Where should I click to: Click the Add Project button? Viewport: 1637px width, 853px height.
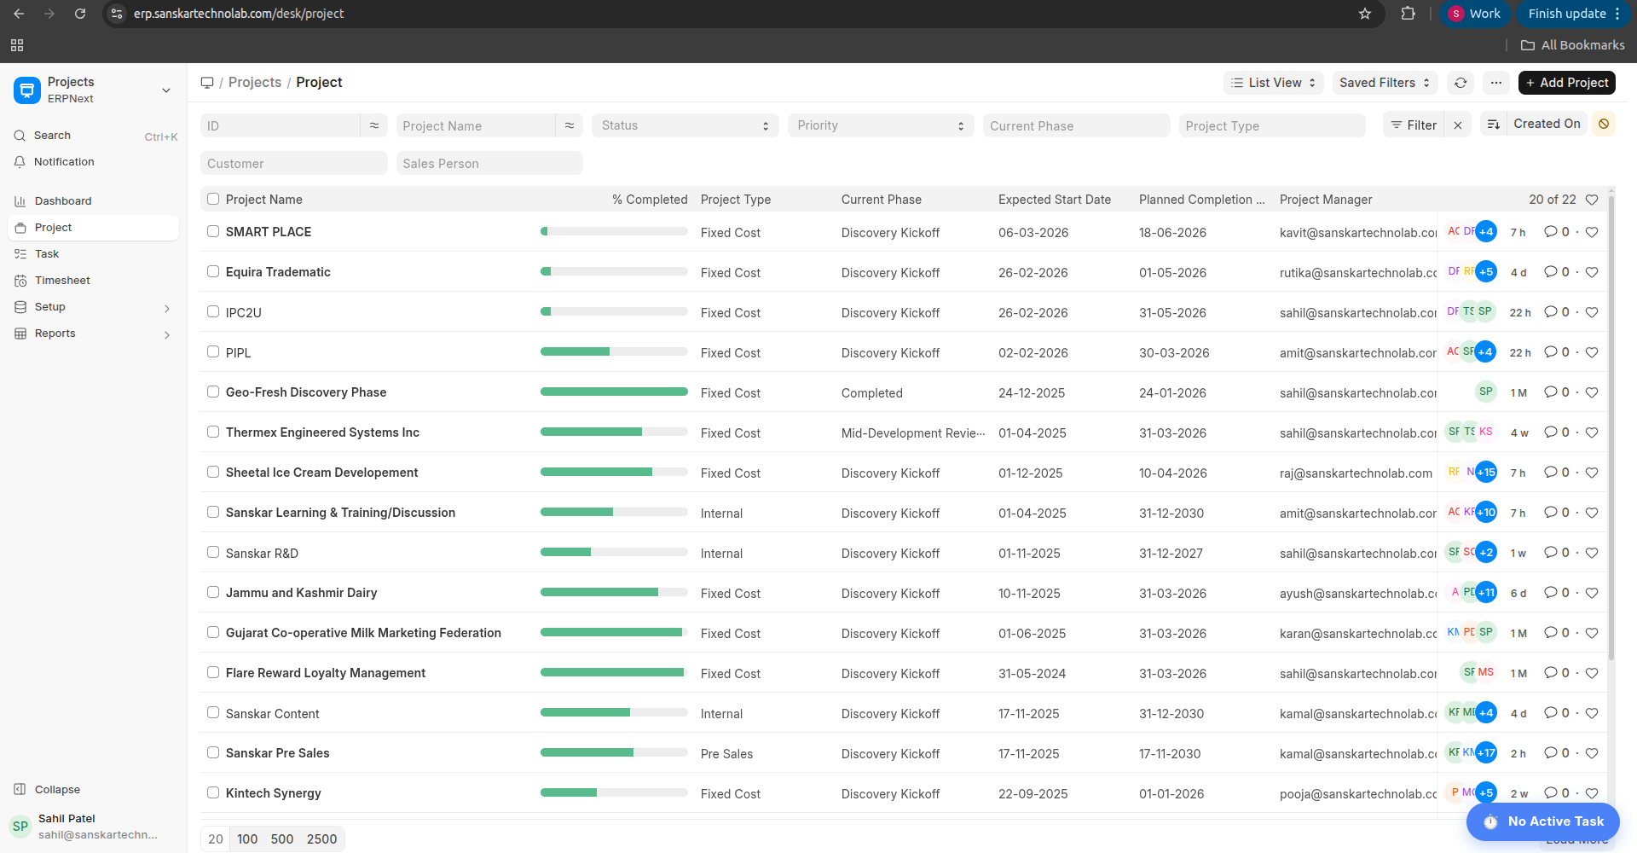pyautogui.click(x=1566, y=83)
